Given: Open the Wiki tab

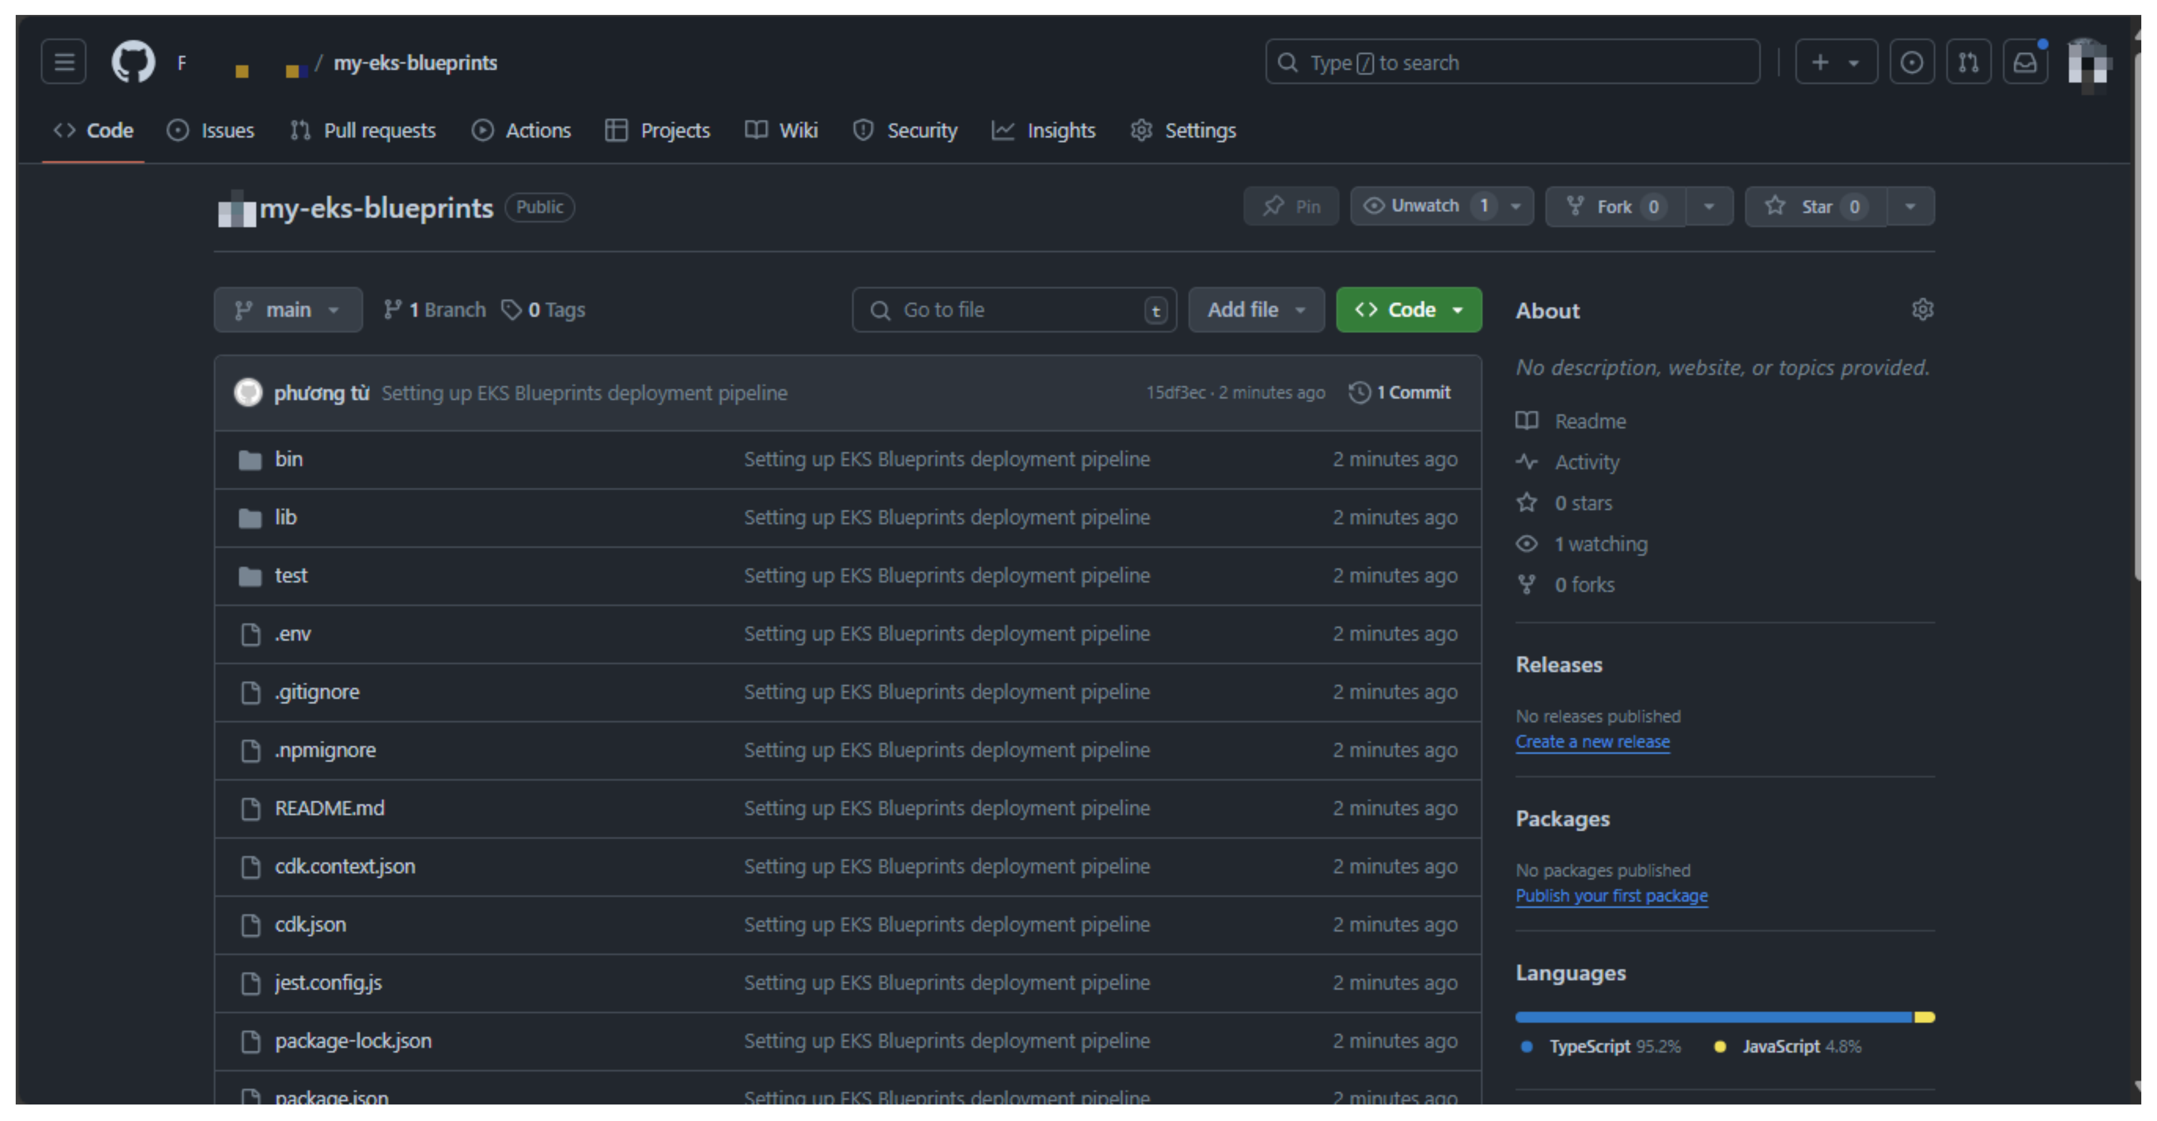Looking at the screenshot, I should tap(781, 130).
